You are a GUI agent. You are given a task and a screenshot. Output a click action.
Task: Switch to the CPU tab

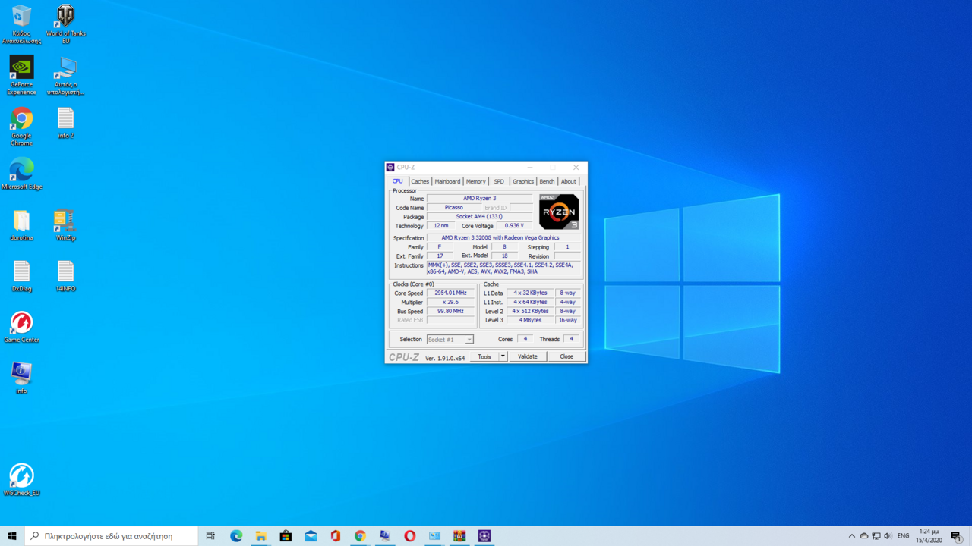click(x=397, y=181)
